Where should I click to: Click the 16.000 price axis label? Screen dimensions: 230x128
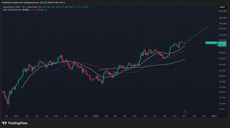222,92
